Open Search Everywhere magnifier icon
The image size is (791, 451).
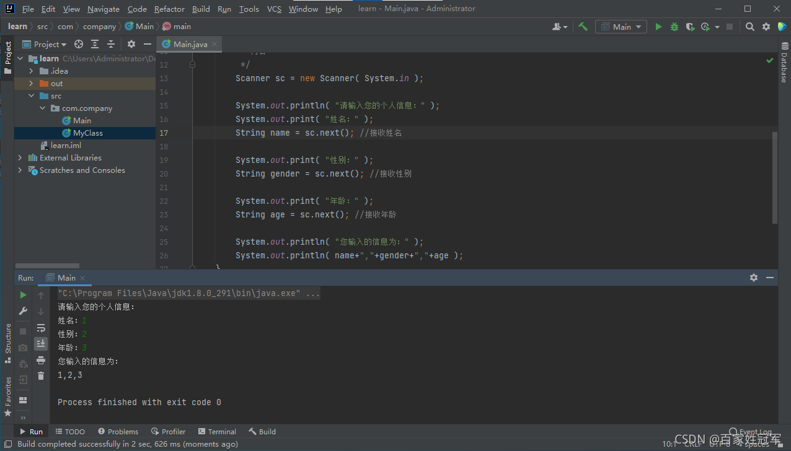tap(750, 27)
